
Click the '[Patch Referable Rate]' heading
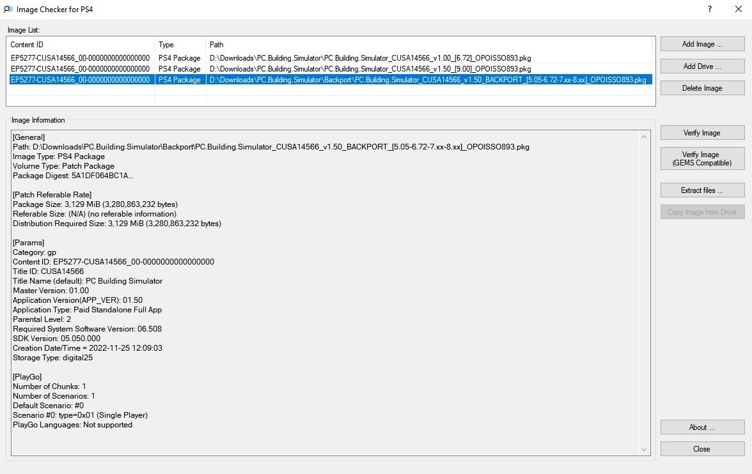tap(52, 195)
